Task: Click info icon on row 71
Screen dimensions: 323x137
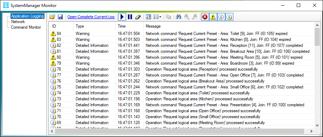Action: click(53, 111)
